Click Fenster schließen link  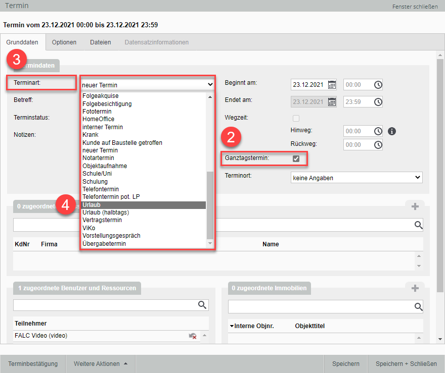click(x=415, y=7)
